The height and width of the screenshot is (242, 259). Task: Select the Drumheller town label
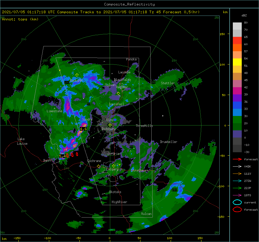169,142
